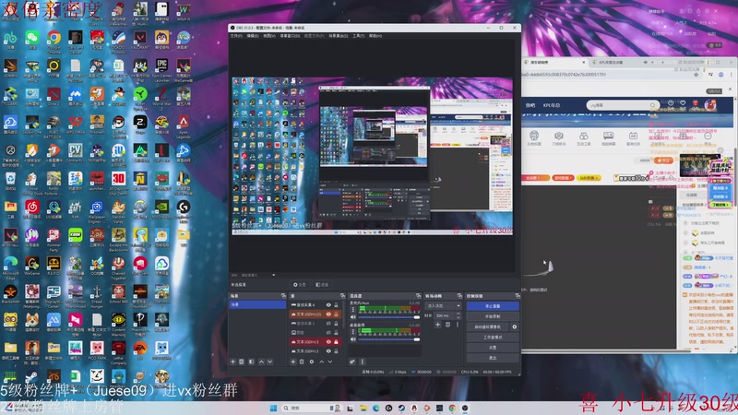Image resolution: width=738 pixels, height=415 pixels.
Task: Open transition properties three-dot menu
Action: tap(457, 325)
